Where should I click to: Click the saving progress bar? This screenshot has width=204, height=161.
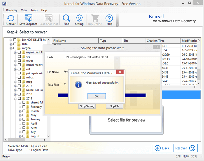102,95
